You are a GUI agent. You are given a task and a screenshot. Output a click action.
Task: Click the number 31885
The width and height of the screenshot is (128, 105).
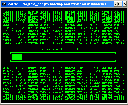33,74
